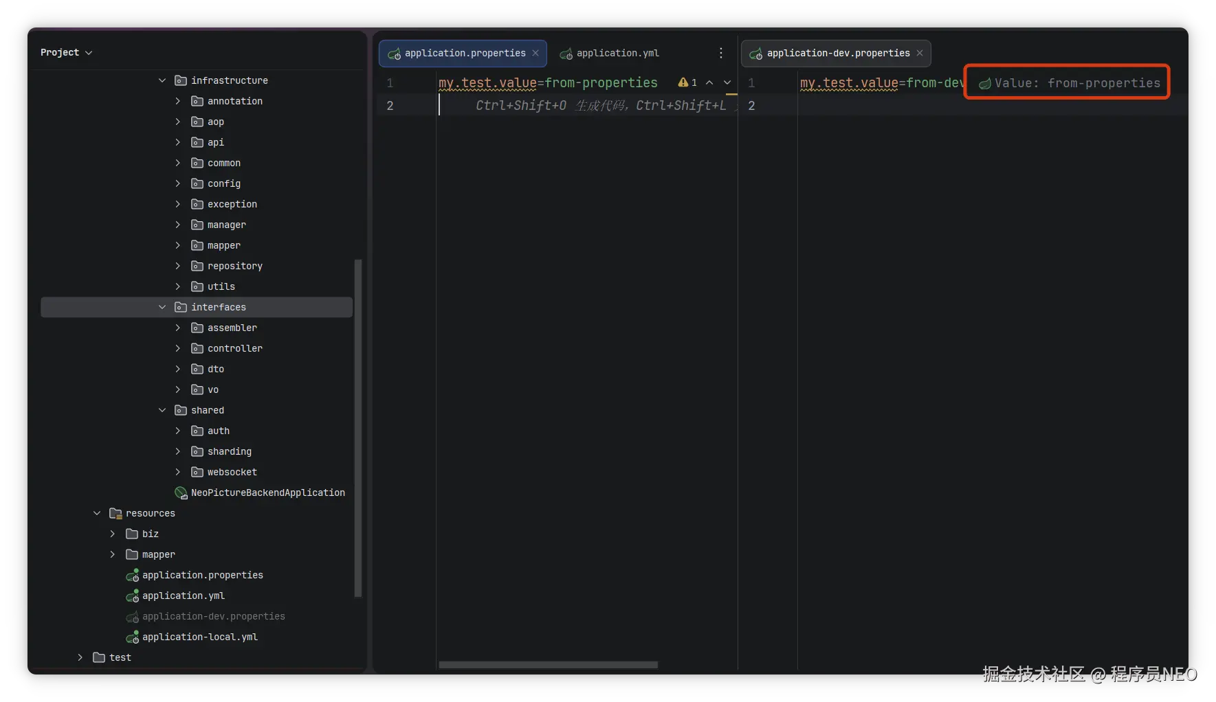
Task: Expand the controller folder
Action: click(x=178, y=348)
